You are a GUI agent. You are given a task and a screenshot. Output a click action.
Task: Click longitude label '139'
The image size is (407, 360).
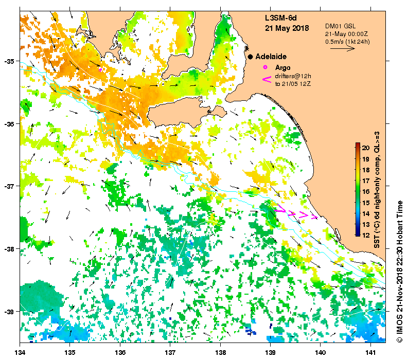tap(271, 352)
